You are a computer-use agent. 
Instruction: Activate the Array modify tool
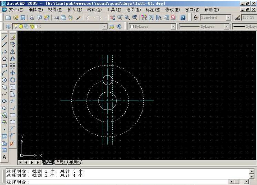tap(13, 66)
